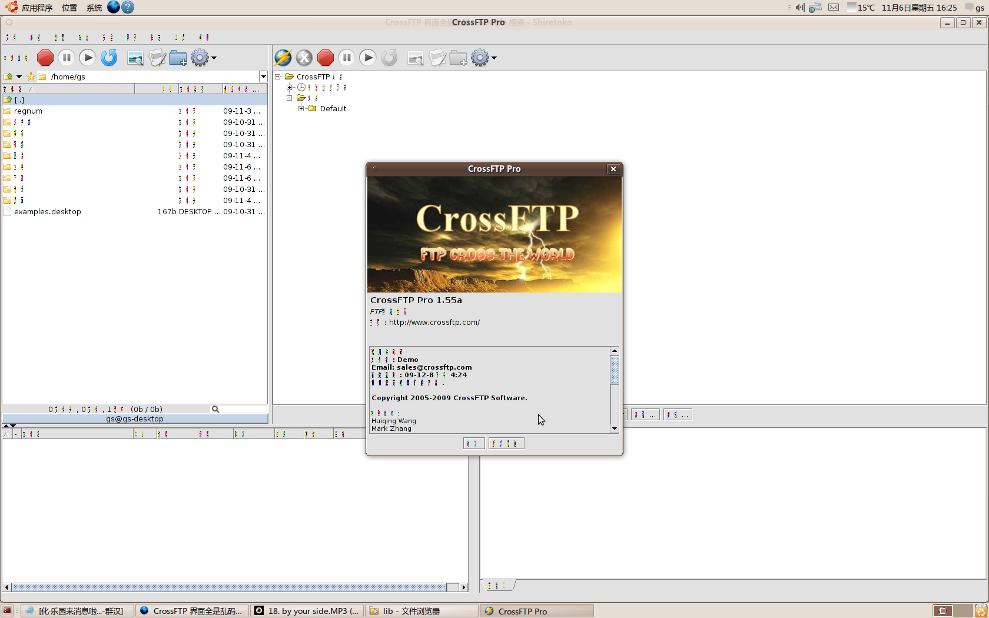Click red stop icon in remote toolbar

[x=326, y=58]
